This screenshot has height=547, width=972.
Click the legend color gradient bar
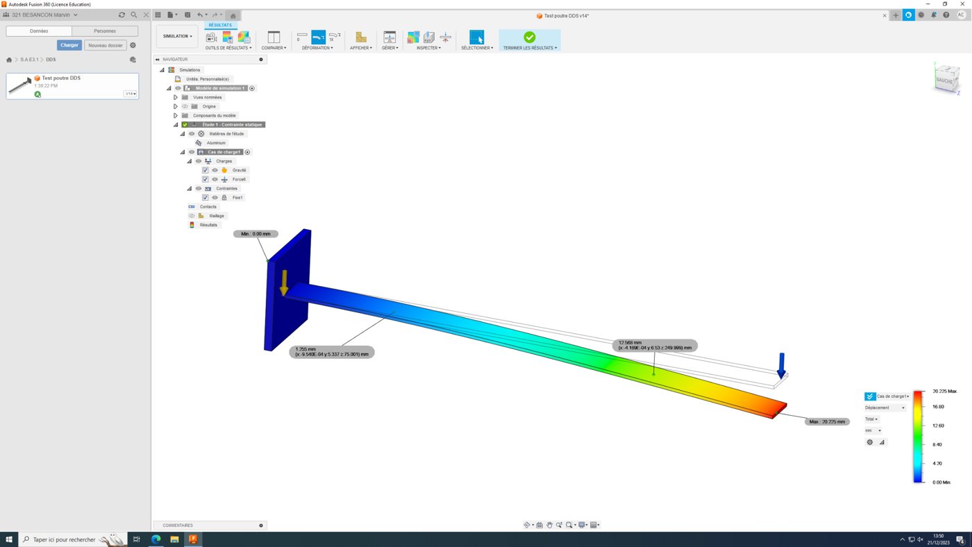(x=918, y=437)
